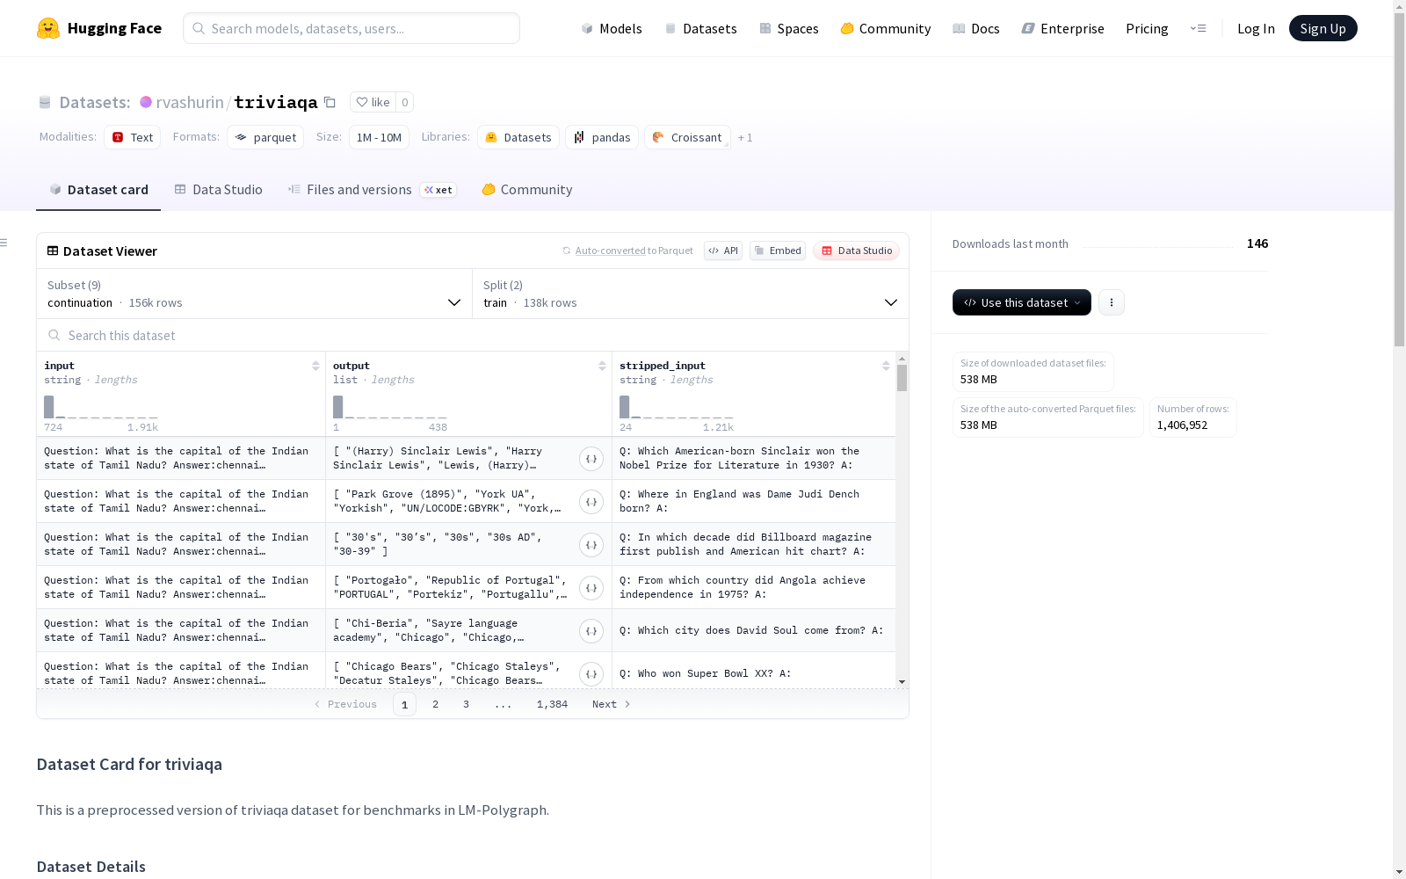Viewport: 1406px width, 879px height.
Task: Filter by the Text modality tag
Action: [133, 137]
